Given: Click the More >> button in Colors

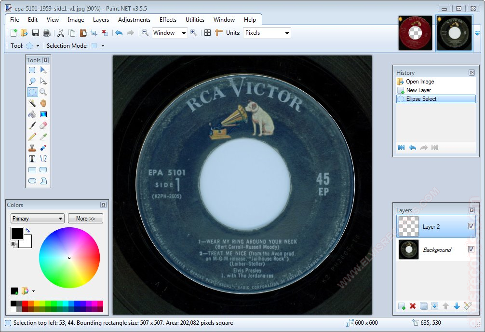Looking at the screenshot, I should click(x=85, y=219).
